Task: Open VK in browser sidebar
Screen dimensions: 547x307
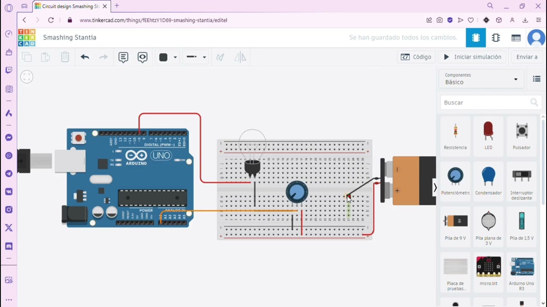Action: click(x=9, y=192)
